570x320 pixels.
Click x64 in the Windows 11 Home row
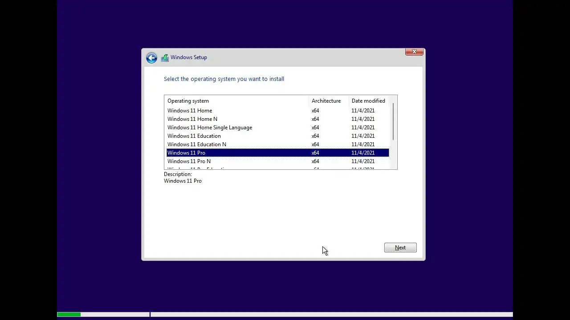[x=315, y=111]
